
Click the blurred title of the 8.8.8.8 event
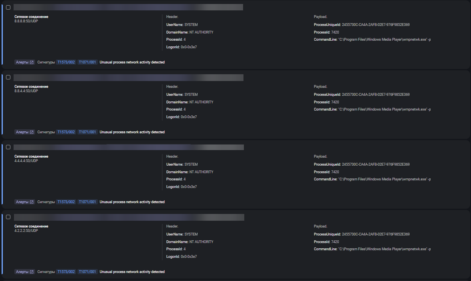[x=128, y=7]
